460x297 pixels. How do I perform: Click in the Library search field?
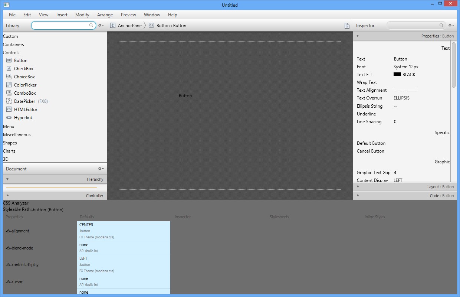(x=61, y=26)
